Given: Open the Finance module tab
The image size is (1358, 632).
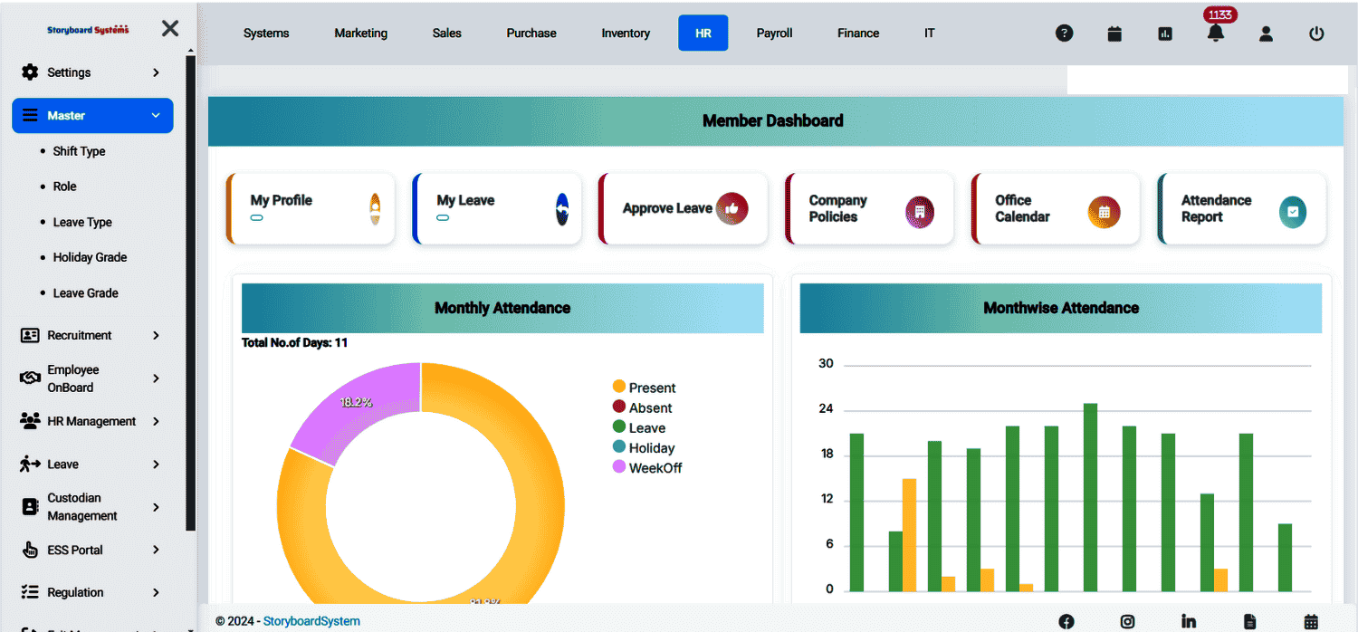Looking at the screenshot, I should click(x=857, y=33).
